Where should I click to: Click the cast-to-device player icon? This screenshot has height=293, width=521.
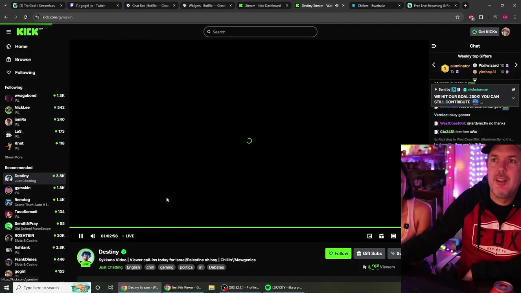pos(381,236)
